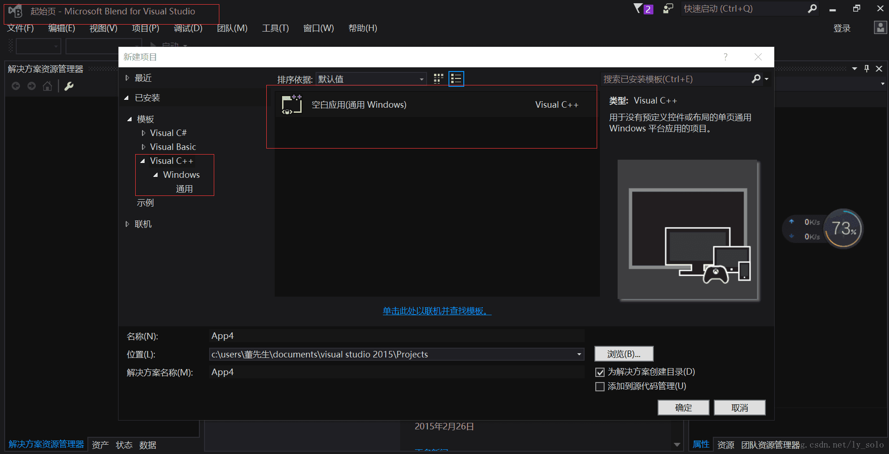Image resolution: width=889 pixels, height=454 pixels.
Task: Open the 团队(M) menu
Action: 232,28
